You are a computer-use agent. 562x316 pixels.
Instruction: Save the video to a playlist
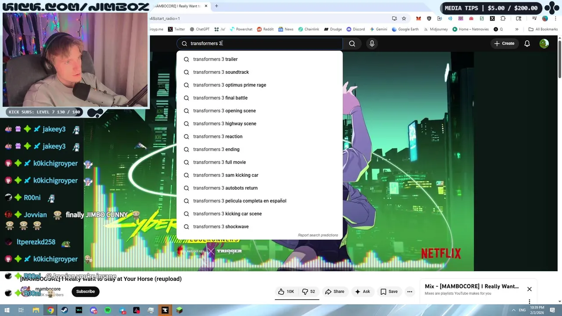point(389,291)
